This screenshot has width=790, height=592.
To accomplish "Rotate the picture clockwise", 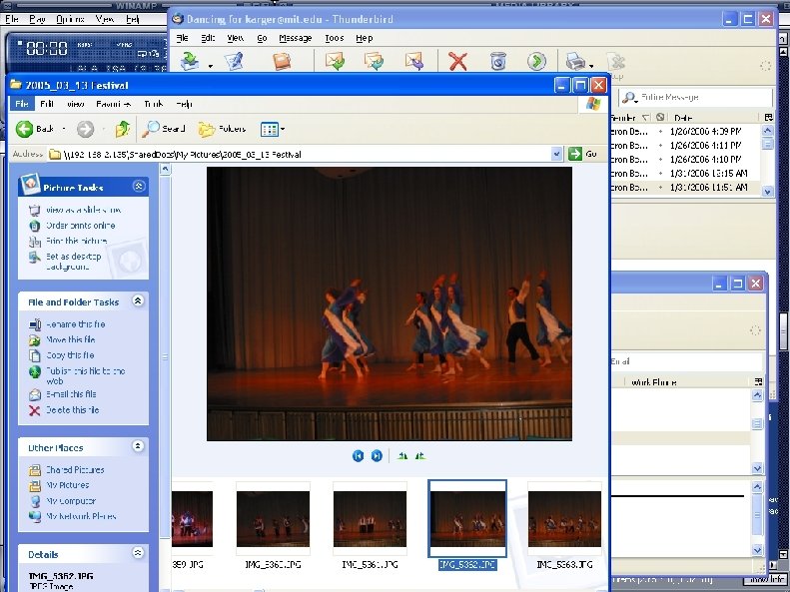I will (x=402, y=455).
